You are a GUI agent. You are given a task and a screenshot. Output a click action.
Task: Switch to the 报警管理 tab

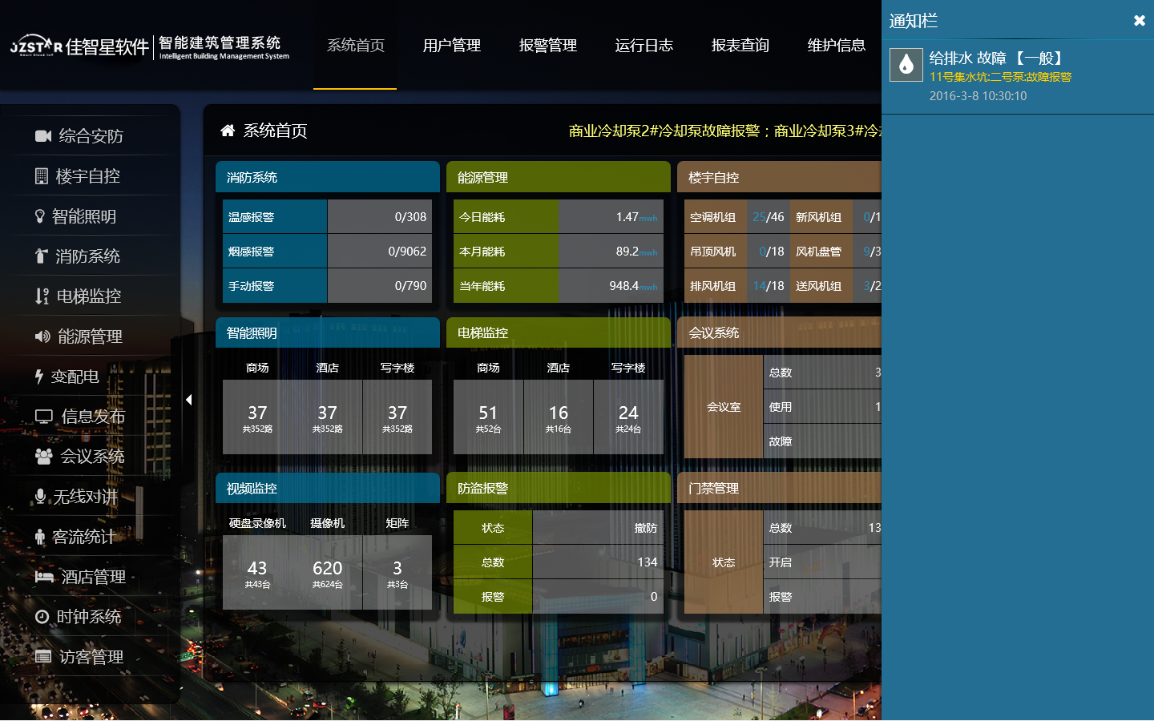click(548, 46)
